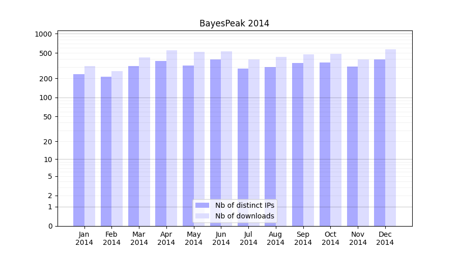Image resolution: width=458 pixels, height=254 pixels.
Task: Click the 1000 y-axis tick label
Action: coord(43,34)
